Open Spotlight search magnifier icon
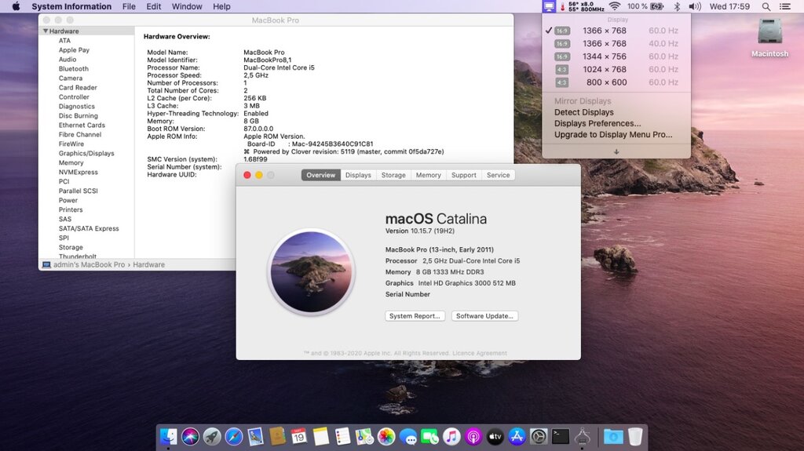Screen dimensions: 804x451 (x=766, y=6)
